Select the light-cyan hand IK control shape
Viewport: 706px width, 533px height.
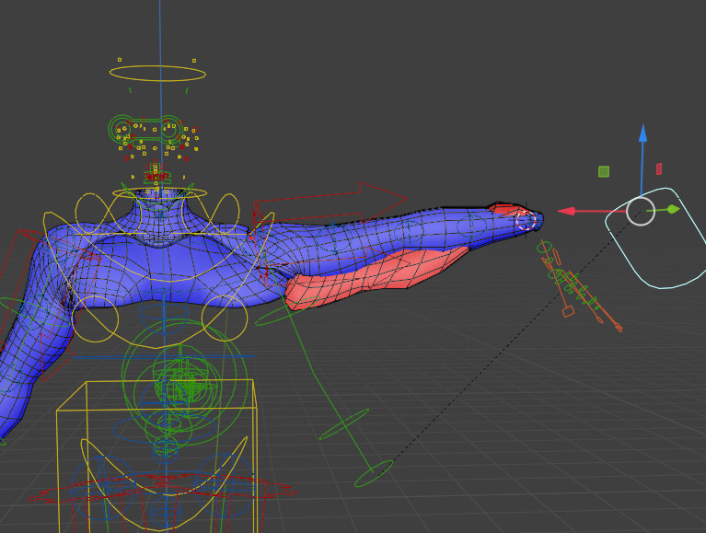pyautogui.click(x=657, y=238)
